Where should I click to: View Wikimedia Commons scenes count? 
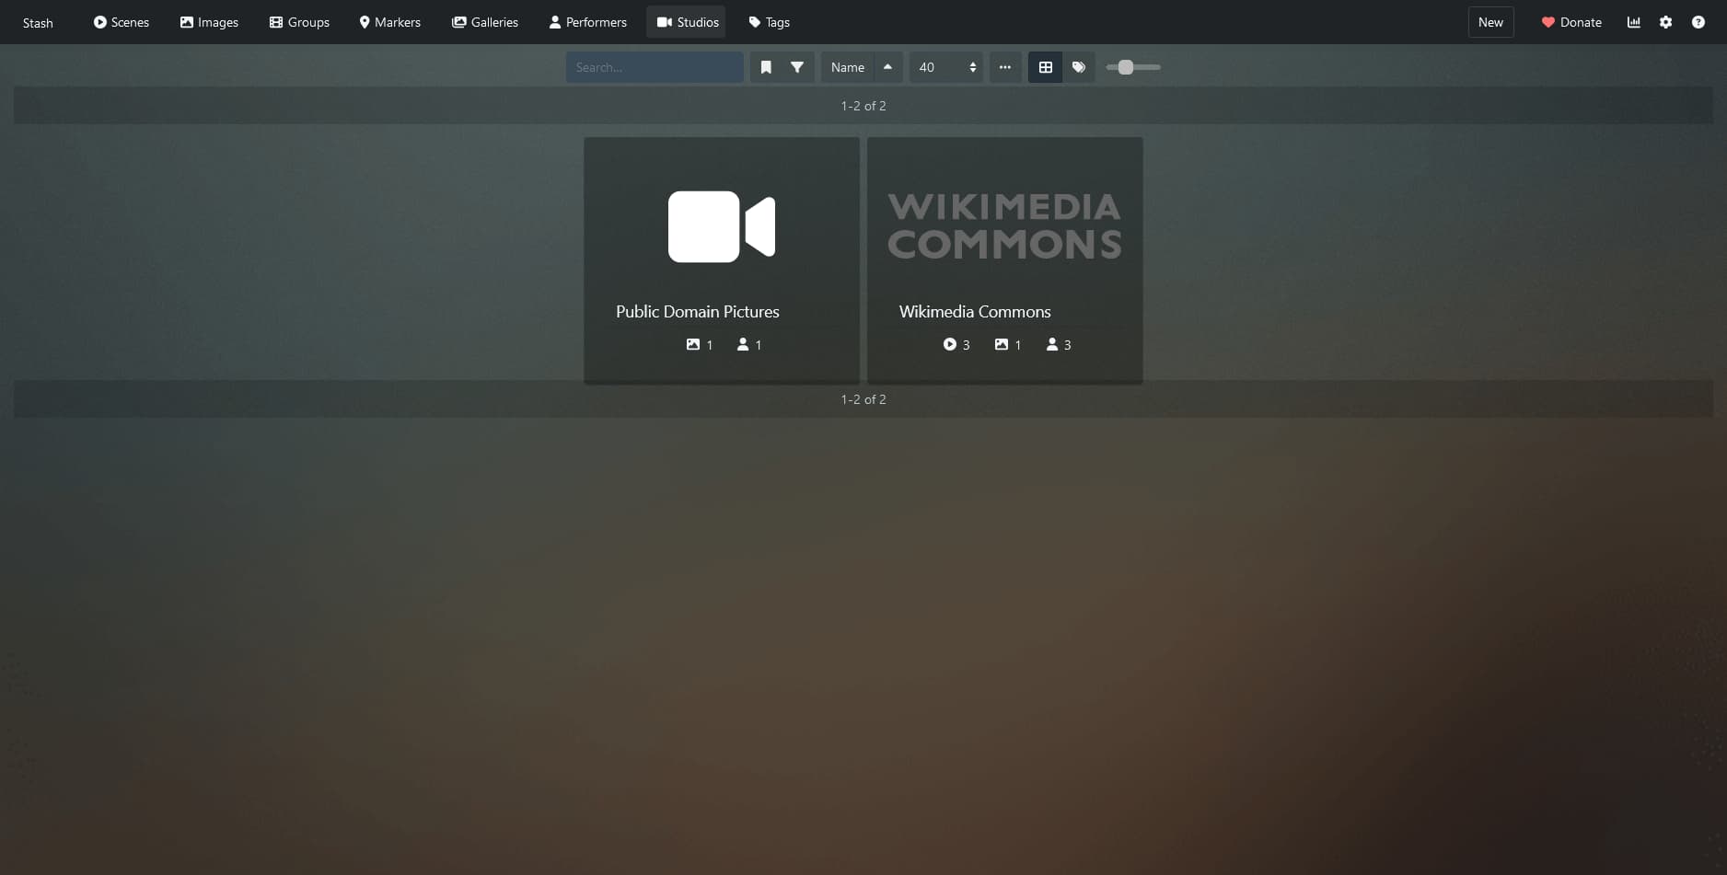pyautogui.click(x=956, y=345)
